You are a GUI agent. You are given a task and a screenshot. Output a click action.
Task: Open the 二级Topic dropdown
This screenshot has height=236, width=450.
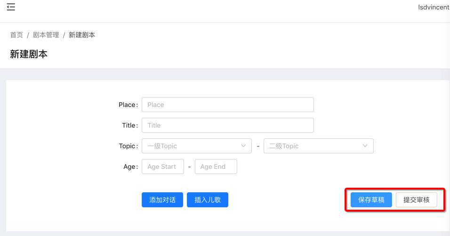click(318, 146)
